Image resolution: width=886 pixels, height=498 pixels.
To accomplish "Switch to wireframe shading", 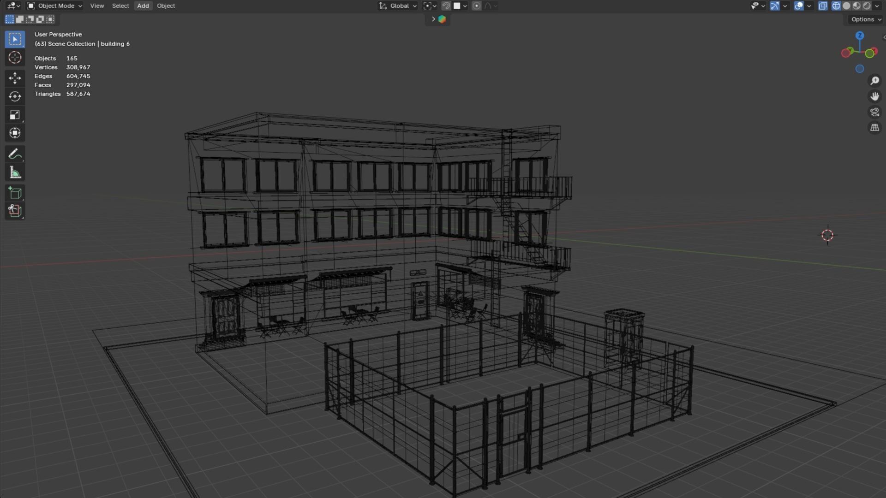I will coord(836,6).
